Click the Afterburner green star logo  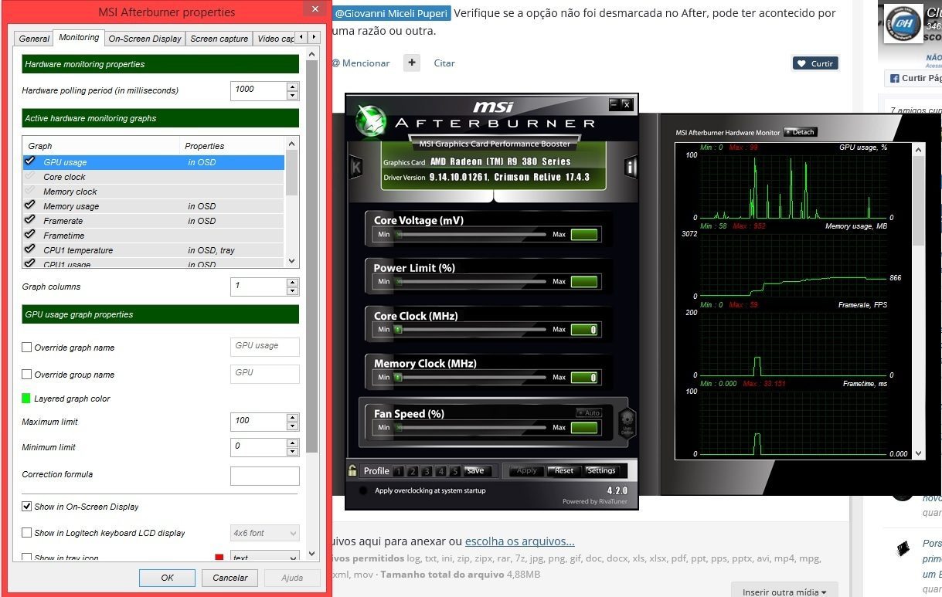[x=370, y=120]
